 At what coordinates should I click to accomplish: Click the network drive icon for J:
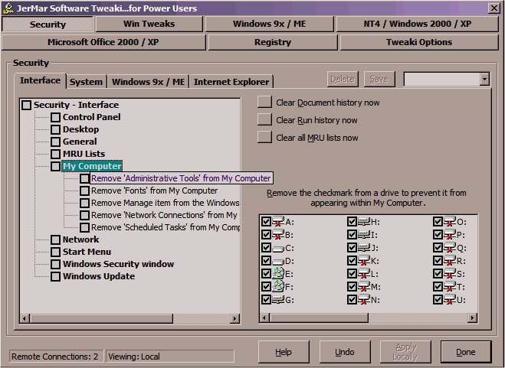click(x=364, y=248)
